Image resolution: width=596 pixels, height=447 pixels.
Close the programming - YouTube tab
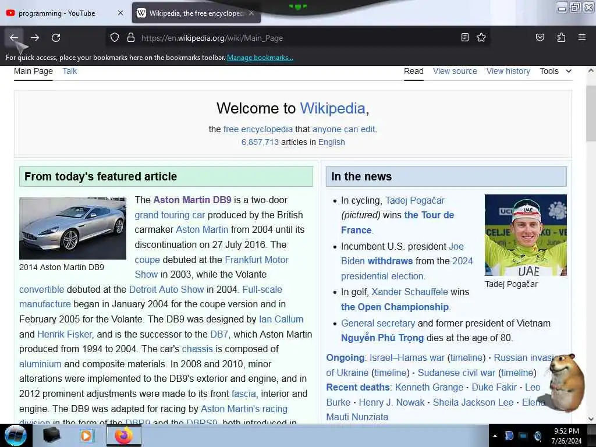(120, 13)
